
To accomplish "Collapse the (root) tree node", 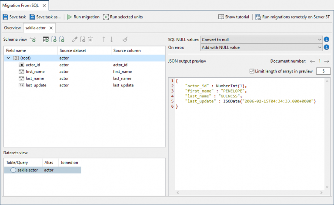I will coord(9,58).
